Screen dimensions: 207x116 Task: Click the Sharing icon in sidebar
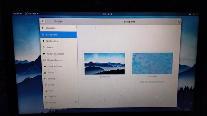(x=45, y=79)
